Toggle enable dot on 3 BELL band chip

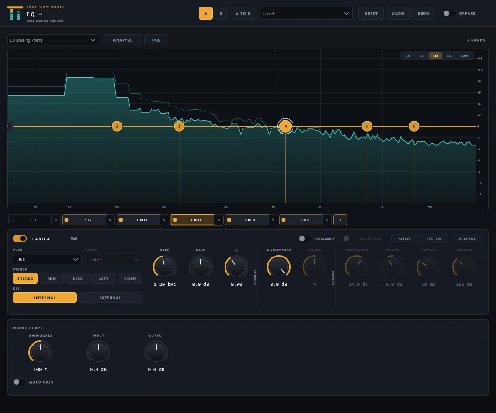pyautogui.click(x=120, y=220)
